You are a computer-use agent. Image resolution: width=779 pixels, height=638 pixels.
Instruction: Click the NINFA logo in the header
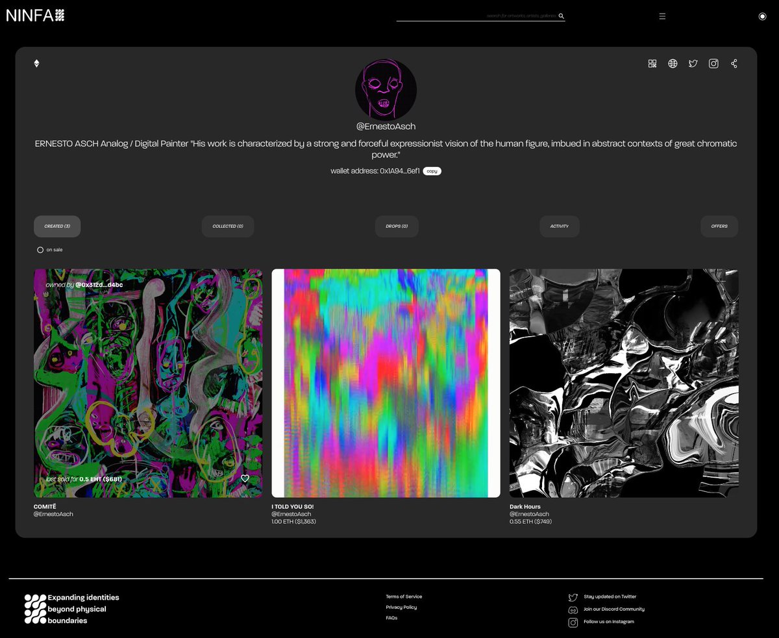pyautogui.click(x=35, y=16)
